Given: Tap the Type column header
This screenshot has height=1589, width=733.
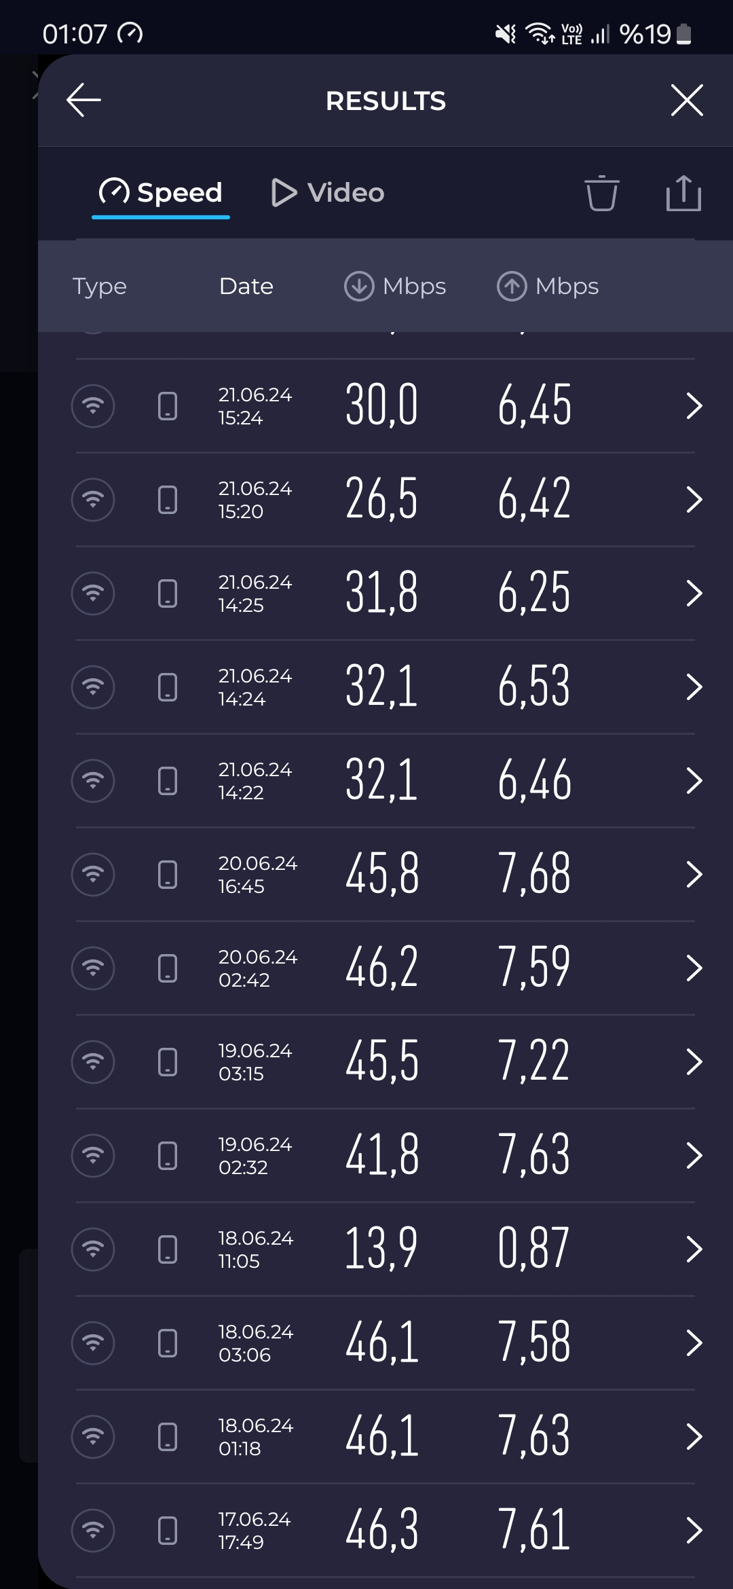Looking at the screenshot, I should pyautogui.click(x=100, y=286).
